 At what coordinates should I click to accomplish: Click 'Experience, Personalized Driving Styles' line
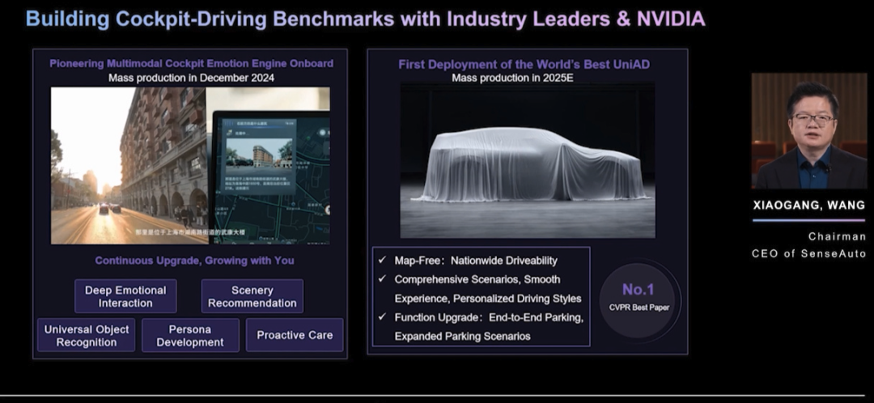[x=488, y=299]
